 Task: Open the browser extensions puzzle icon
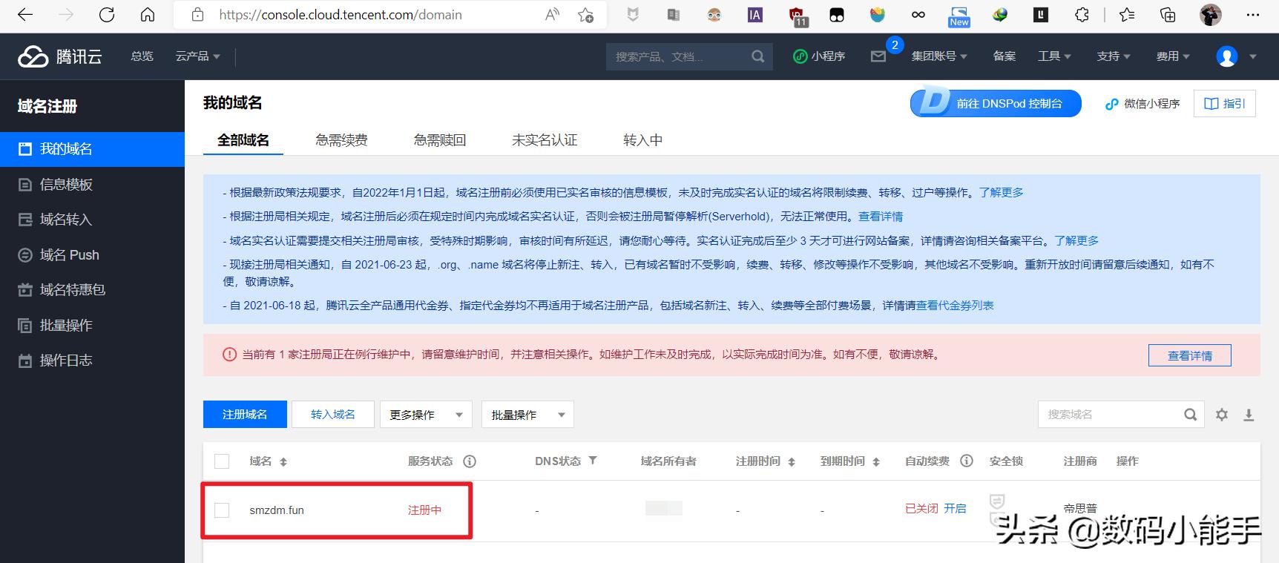pos(1082,15)
